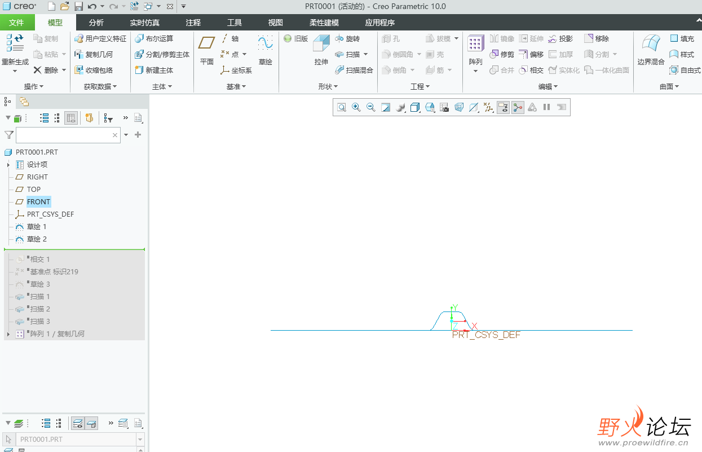
Task: Click the Fill (填充) surface tool
Action: (x=682, y=38)
